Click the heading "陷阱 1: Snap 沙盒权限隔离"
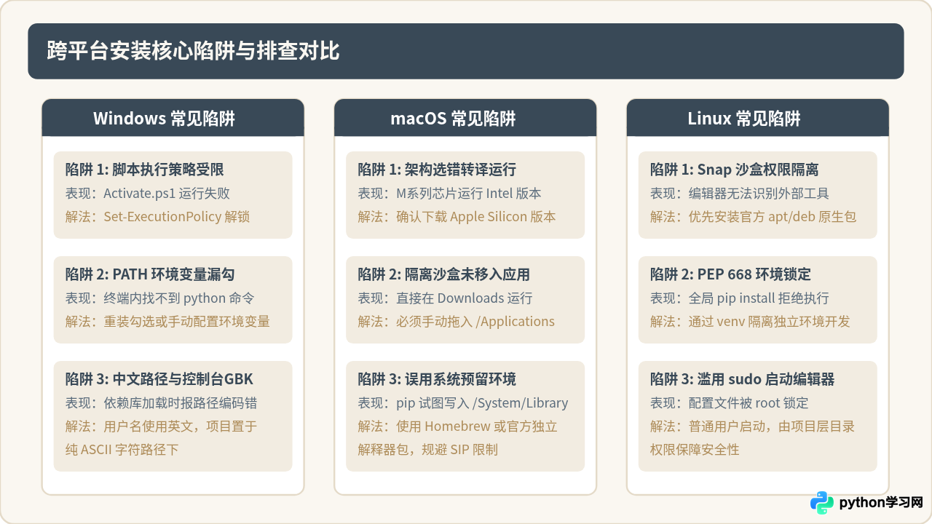 coord(735,170)
